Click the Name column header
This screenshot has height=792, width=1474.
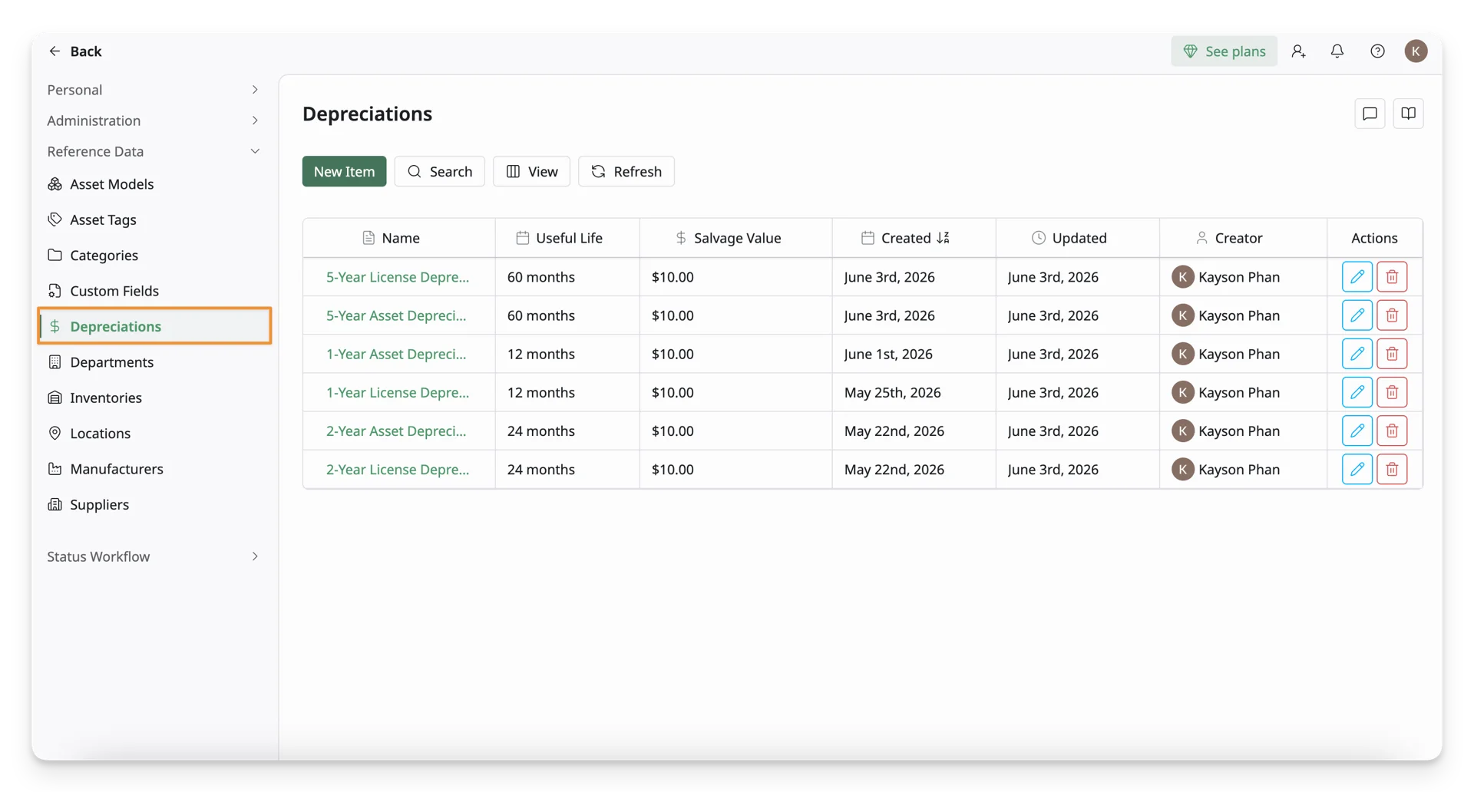point(399,238)
